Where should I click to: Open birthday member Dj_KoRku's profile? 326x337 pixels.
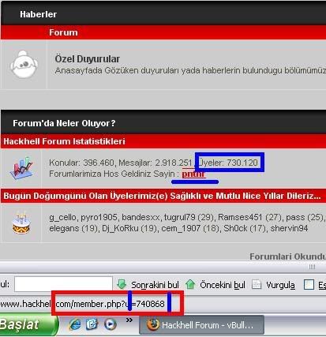[120, 228]
